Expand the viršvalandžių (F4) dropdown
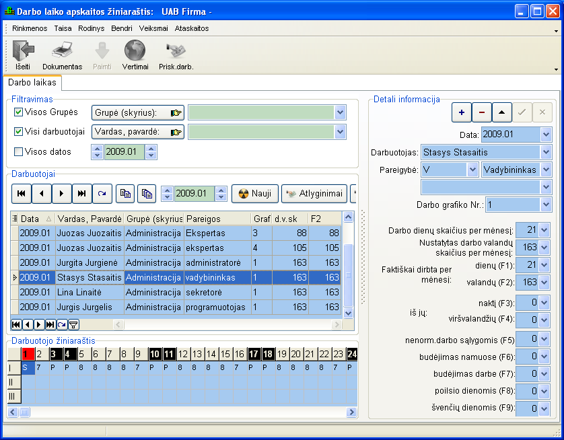The height and width of the screenshot is (440, 564). pos(544,320)
